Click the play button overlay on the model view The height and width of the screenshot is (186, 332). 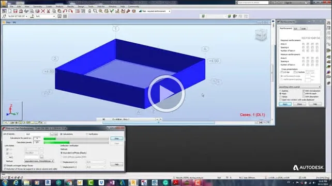pyautogui.click(x=166, y=93)
